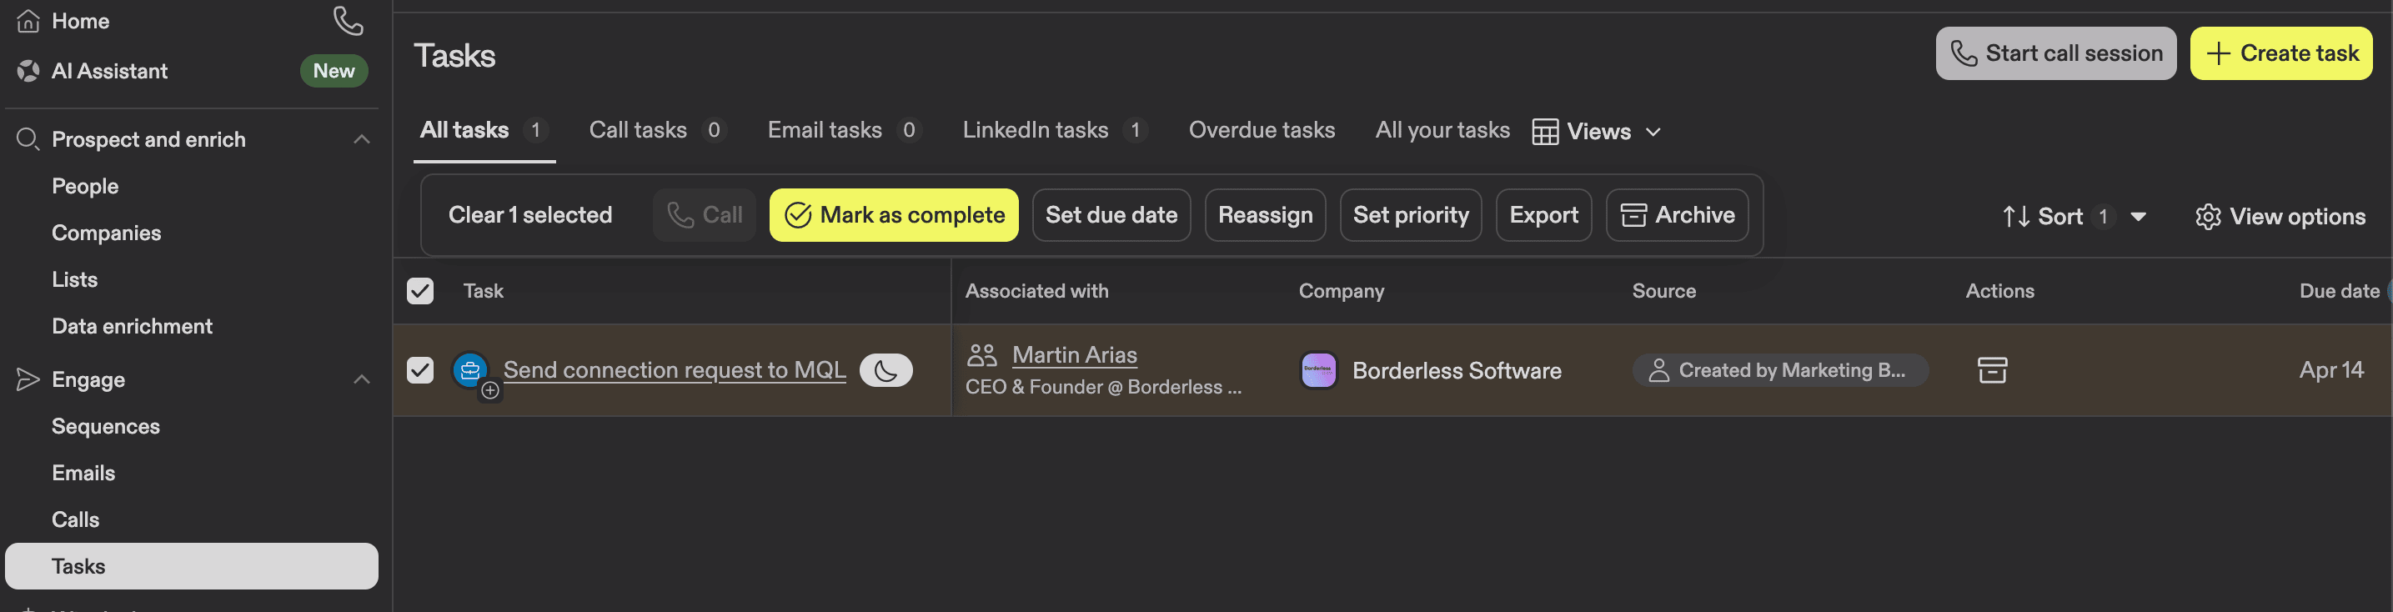Select Tasks in the sidebar

[192, 566]
